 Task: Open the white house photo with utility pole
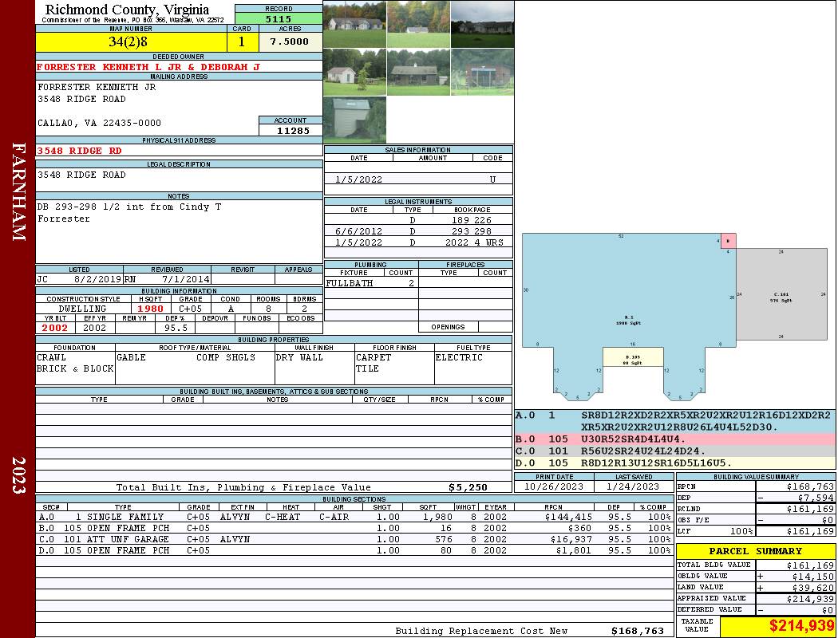click(x=354, y=24)
